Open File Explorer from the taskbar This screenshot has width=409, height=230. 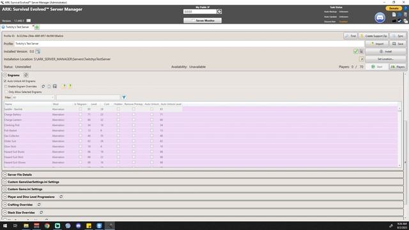click(x=26, y=226)
